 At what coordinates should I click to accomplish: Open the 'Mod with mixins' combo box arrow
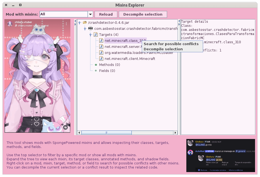click(90, 14)
